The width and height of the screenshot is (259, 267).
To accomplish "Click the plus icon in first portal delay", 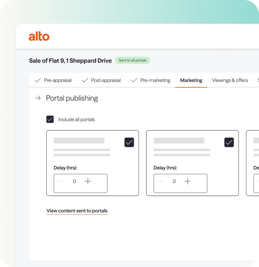I will click(88, 181).
